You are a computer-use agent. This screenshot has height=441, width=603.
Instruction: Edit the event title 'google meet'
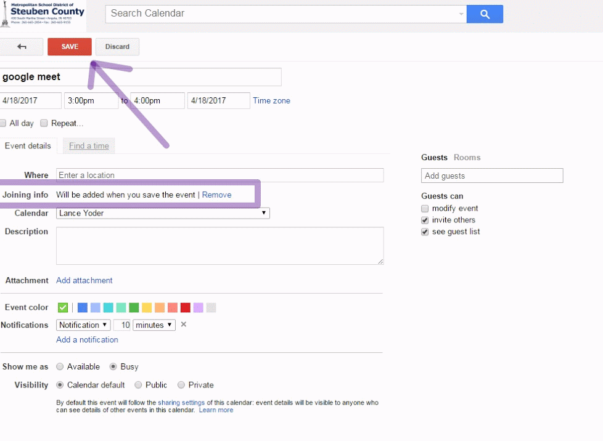141,77
